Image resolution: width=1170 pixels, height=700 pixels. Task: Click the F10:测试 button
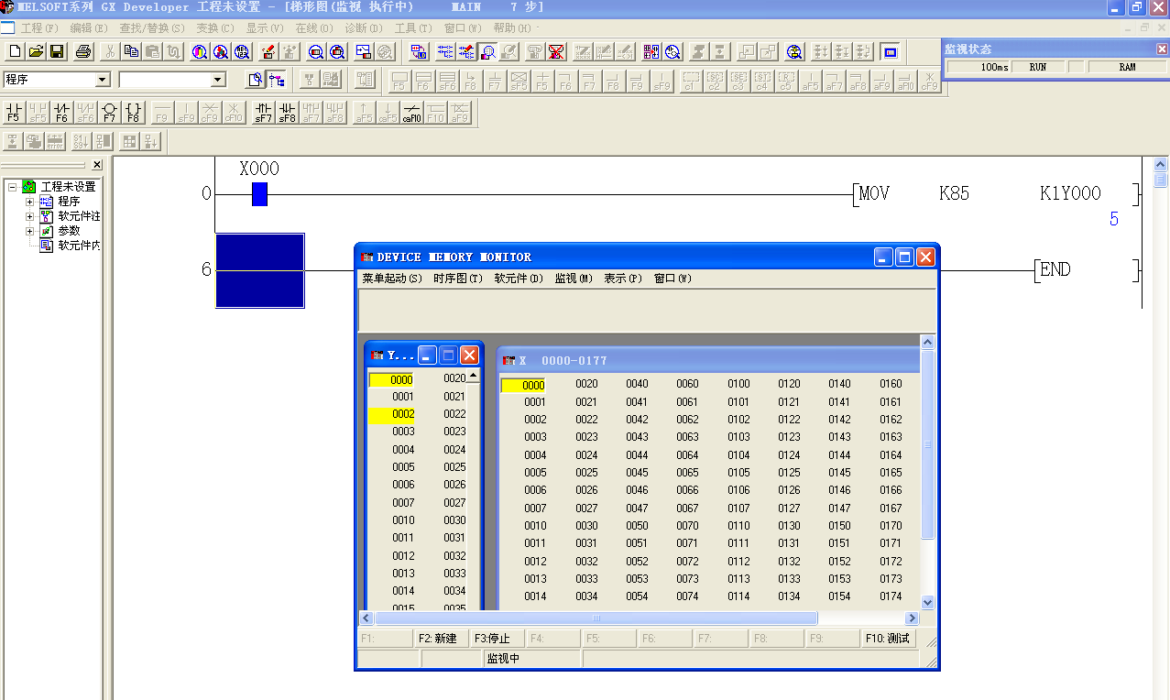point(887,639)
